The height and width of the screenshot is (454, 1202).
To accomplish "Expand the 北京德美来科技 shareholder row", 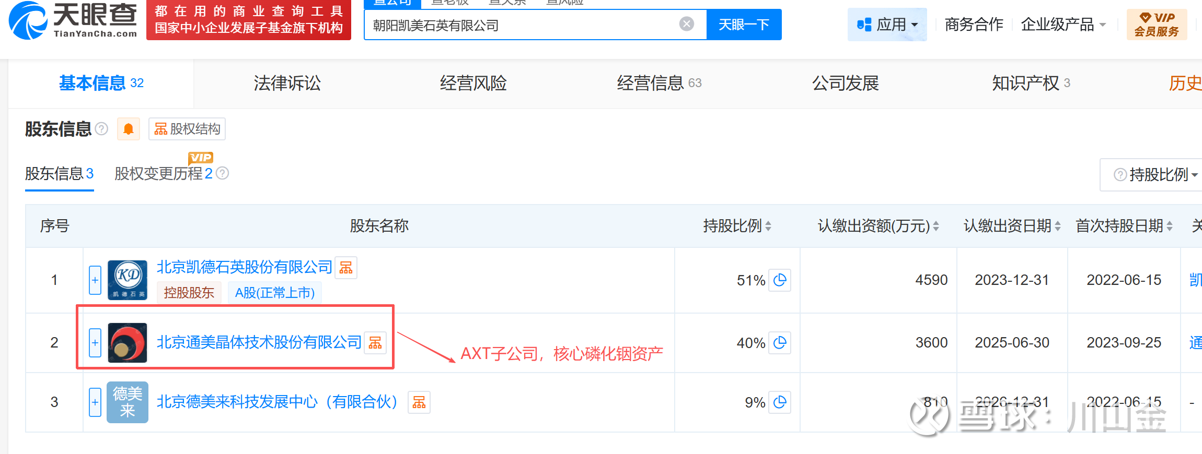I will pyautogui.click(x=95, y=402).
